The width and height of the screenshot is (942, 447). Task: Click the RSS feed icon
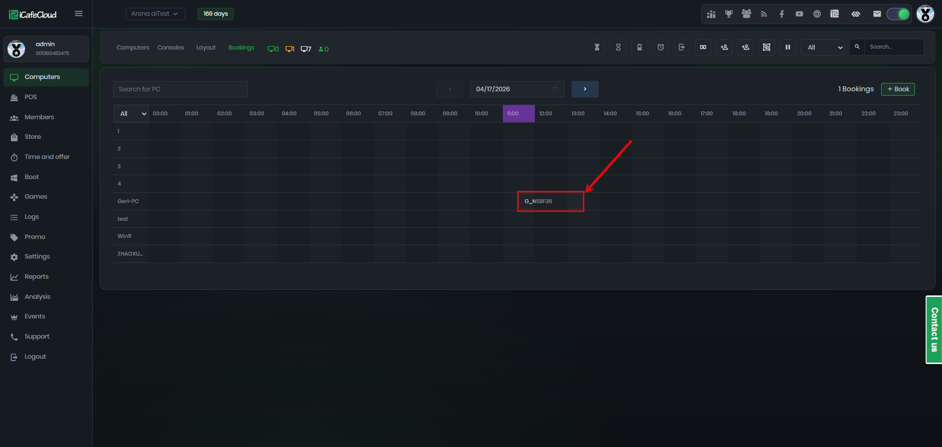point(764,14)
